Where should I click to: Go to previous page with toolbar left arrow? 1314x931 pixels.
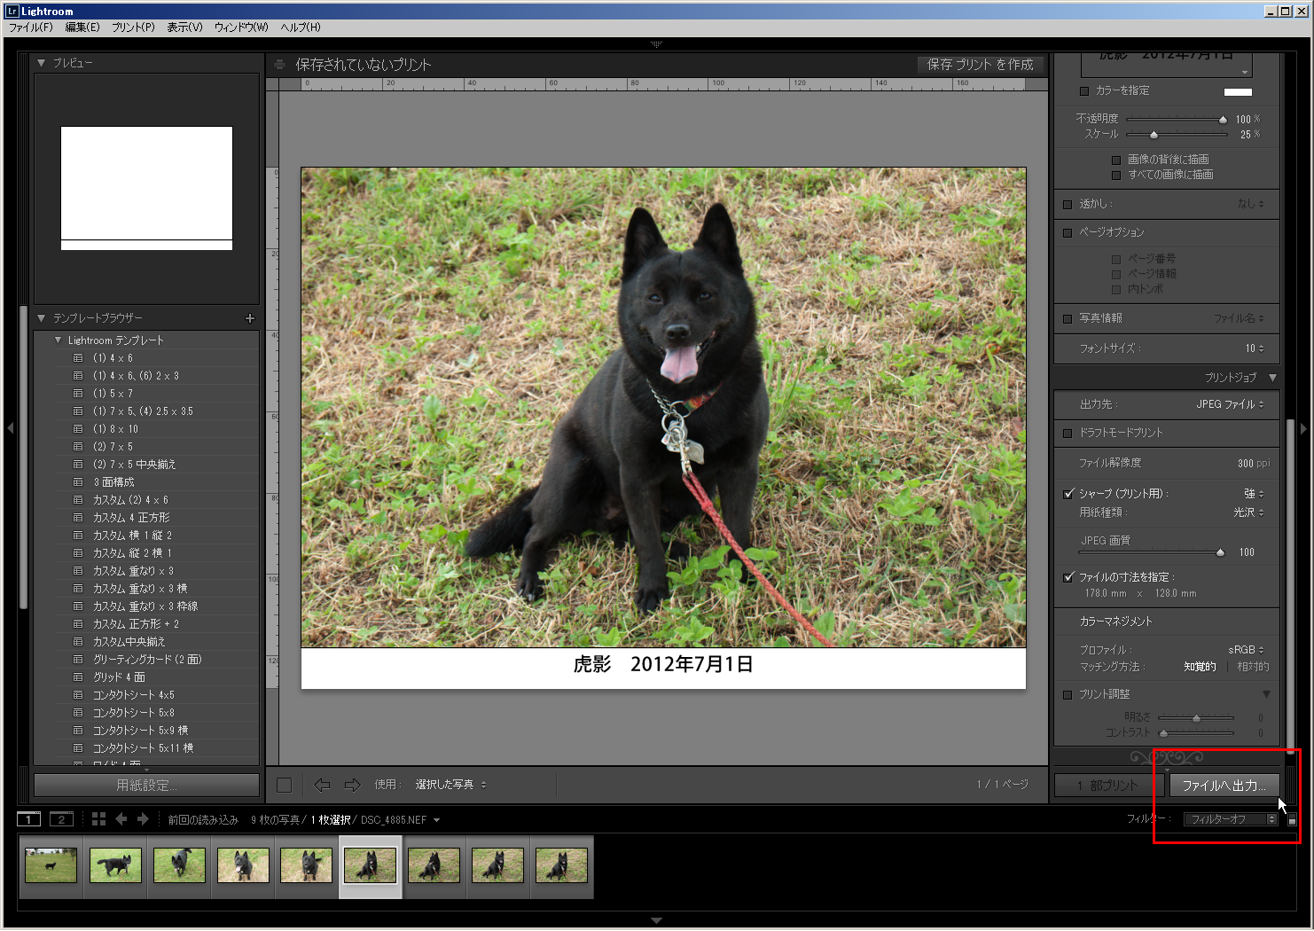coord(322,785)
